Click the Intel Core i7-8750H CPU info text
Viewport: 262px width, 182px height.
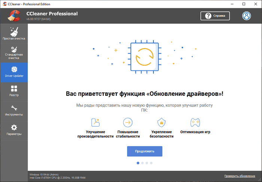[x=58, y=178]
